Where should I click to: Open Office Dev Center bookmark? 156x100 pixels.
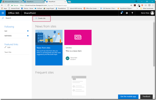tap(91, 9)
